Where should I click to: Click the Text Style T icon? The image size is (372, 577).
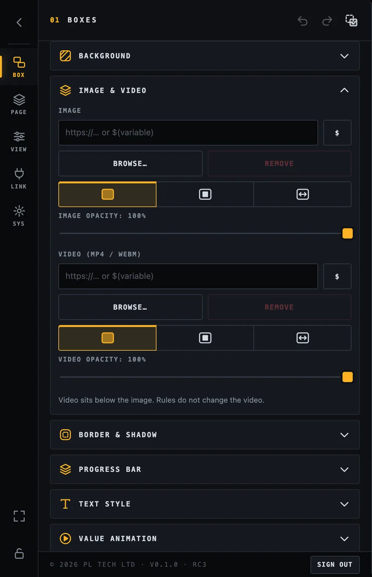65,504
